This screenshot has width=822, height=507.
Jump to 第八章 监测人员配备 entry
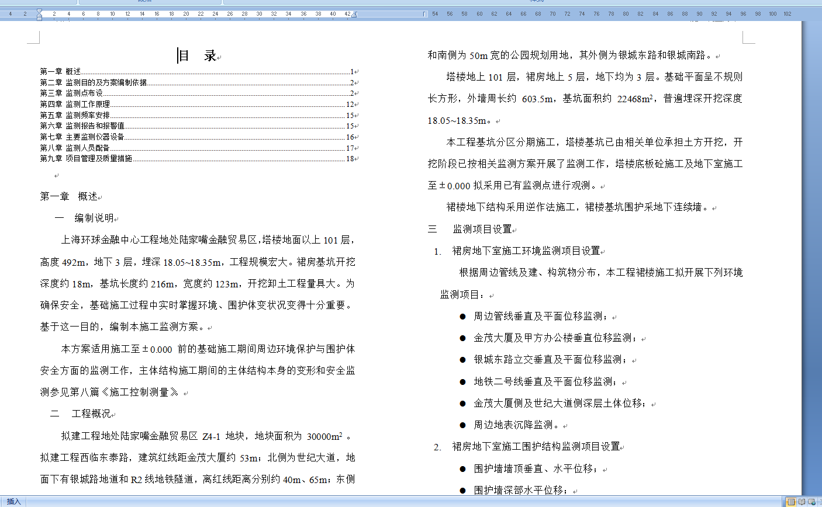coord(75,148)
